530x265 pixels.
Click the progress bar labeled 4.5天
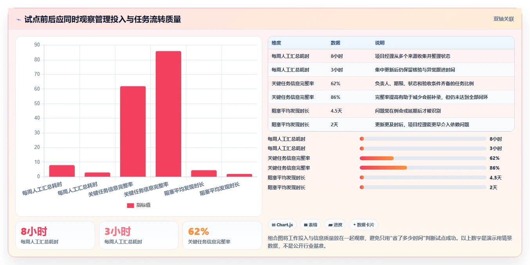click(423, 178)
